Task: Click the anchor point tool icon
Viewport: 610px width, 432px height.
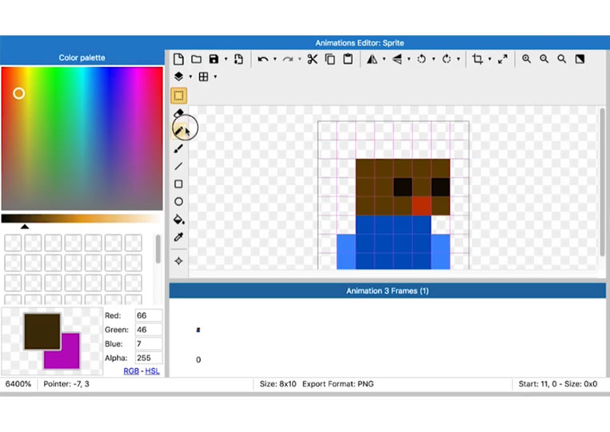Action: pos(178,261)
